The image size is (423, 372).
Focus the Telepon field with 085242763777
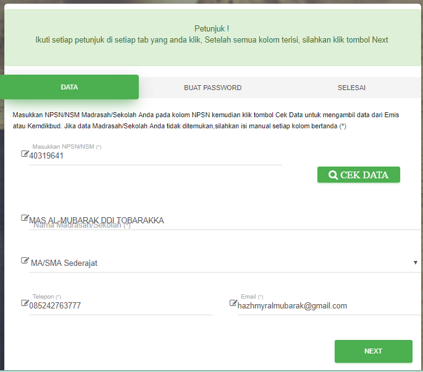pyautogui.click(x=120, y=306)
